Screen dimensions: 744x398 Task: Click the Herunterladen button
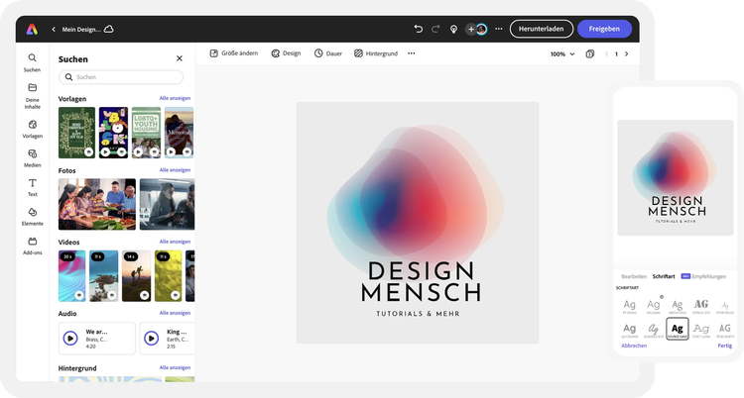tap(541, 29)
